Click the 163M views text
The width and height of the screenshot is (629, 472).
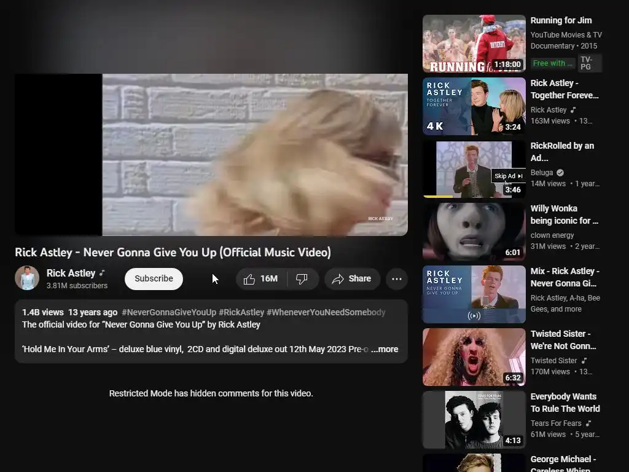coord(550,121)
